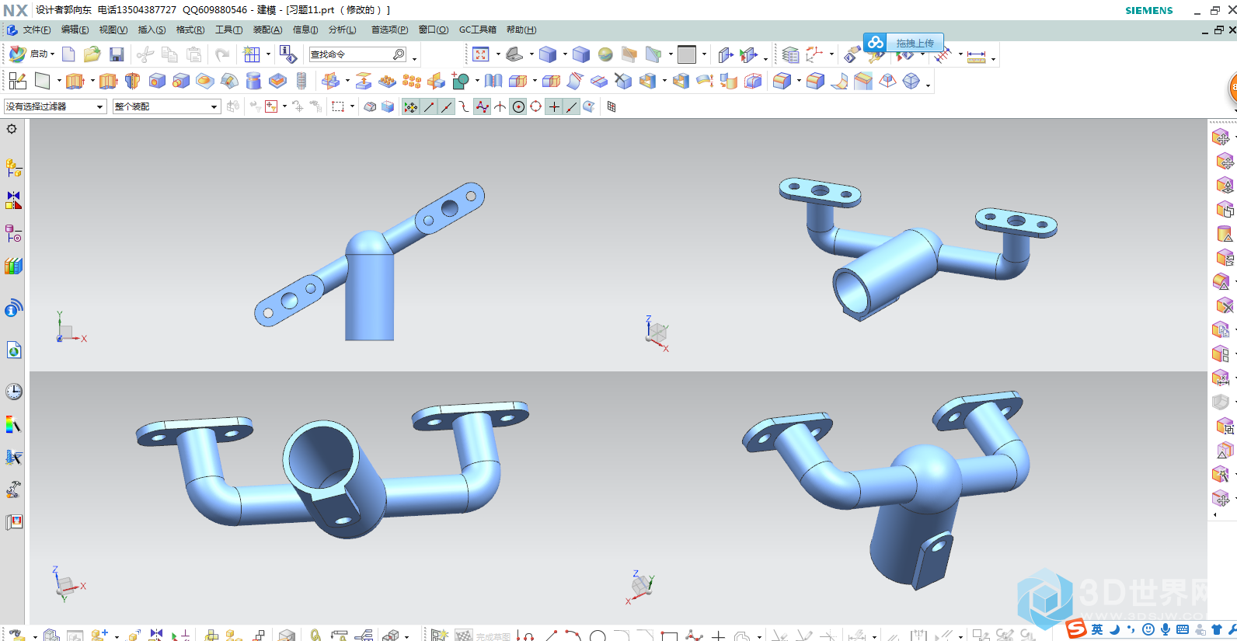Viewport: 1237px width, 641px height.
Task: Create a new file with the blank page icon
Action: point(68,54)
